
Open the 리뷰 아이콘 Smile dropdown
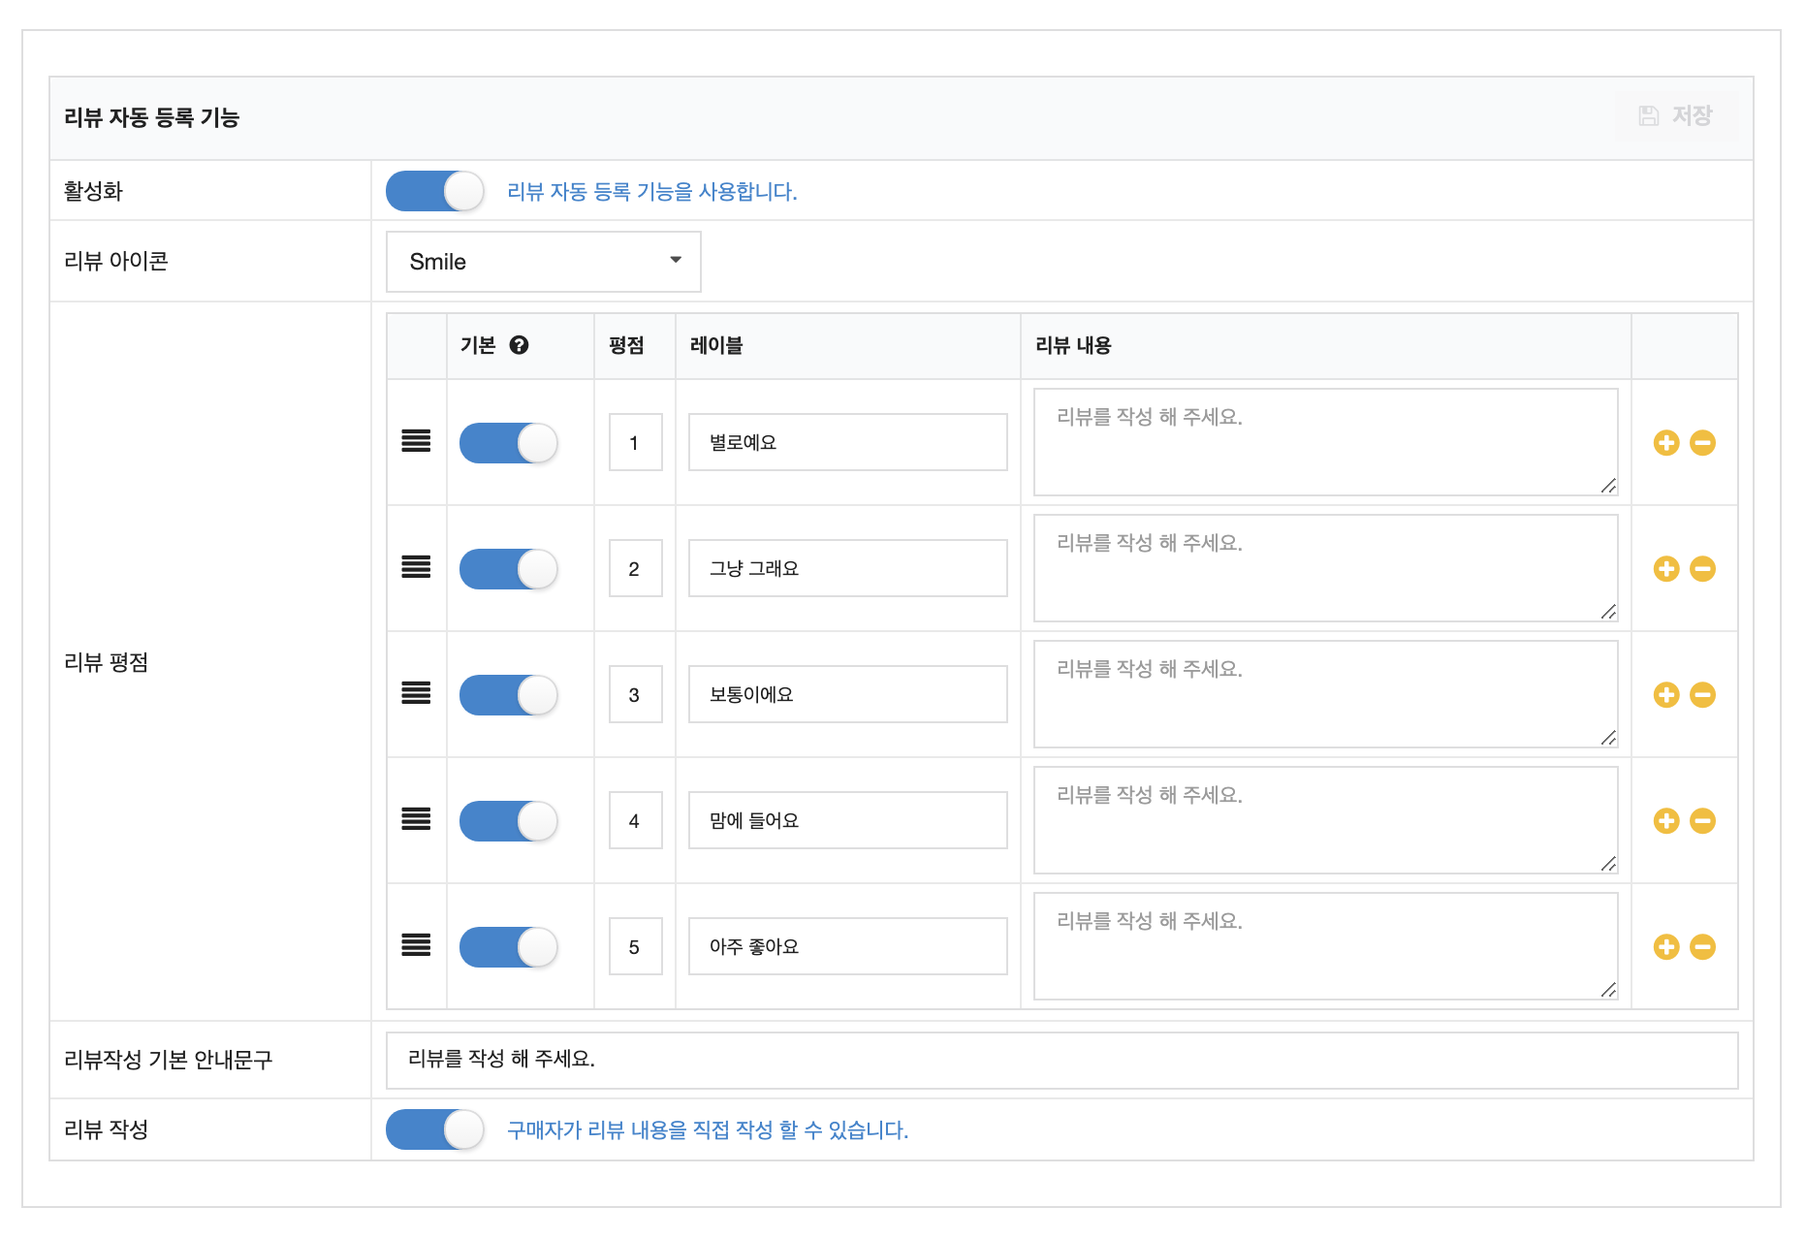[x=543, y=262]
